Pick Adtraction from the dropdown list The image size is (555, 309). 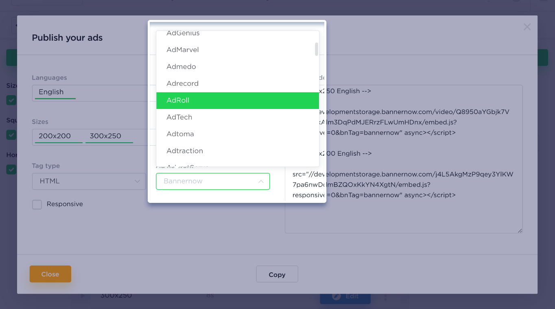pyautogui.click(x=237, y=151)
